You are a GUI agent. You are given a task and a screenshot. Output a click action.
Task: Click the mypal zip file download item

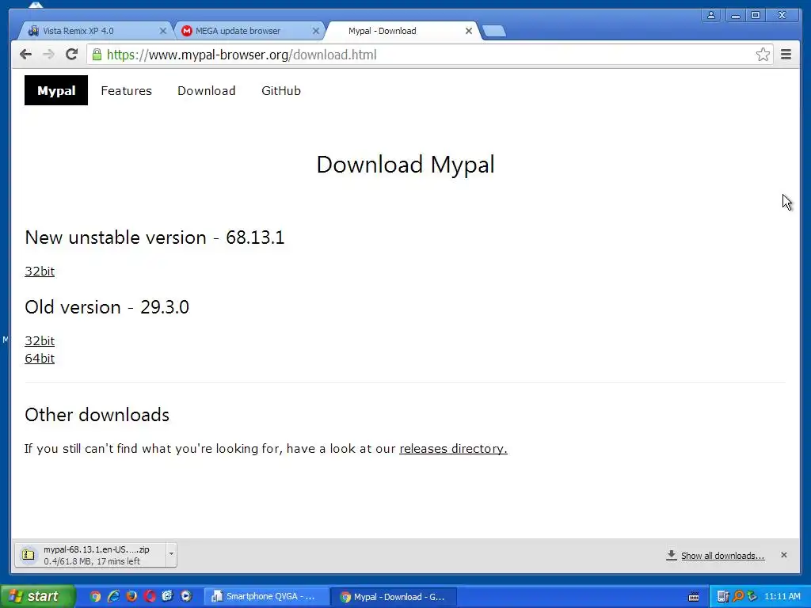90,555
